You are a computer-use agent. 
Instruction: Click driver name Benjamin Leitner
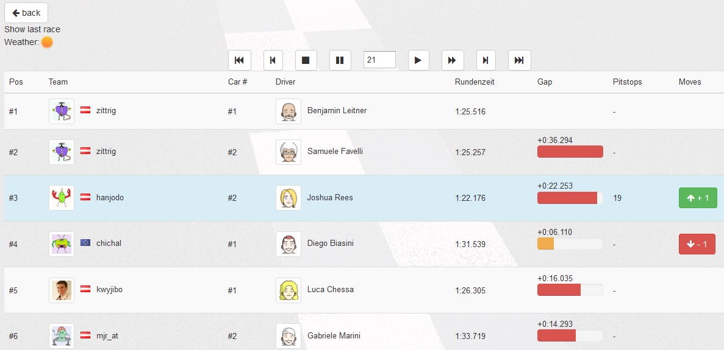click(337, 111)
